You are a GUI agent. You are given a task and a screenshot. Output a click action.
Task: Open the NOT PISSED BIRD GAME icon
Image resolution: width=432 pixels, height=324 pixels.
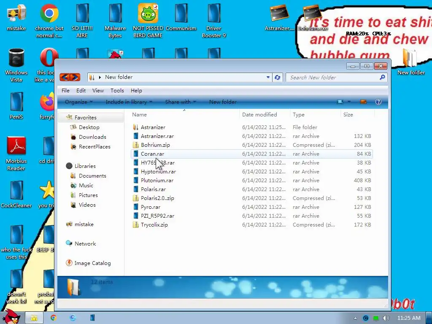pos(148,21)
